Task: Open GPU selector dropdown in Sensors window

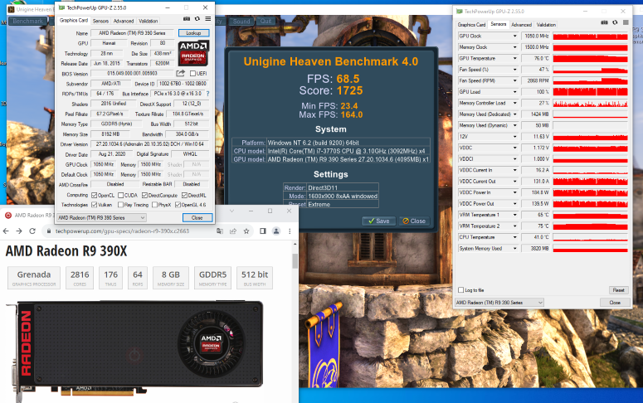Action: pyautogui.click(x=499, y=303)
